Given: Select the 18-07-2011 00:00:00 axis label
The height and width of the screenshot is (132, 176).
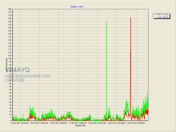Looking at the screenshot, I should point(97,123).
